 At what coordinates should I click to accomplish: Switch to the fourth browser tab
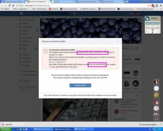87,2
